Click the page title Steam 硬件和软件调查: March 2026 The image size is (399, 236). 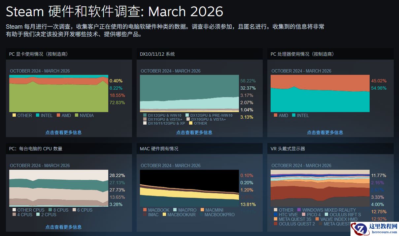[x=115, y=12]
